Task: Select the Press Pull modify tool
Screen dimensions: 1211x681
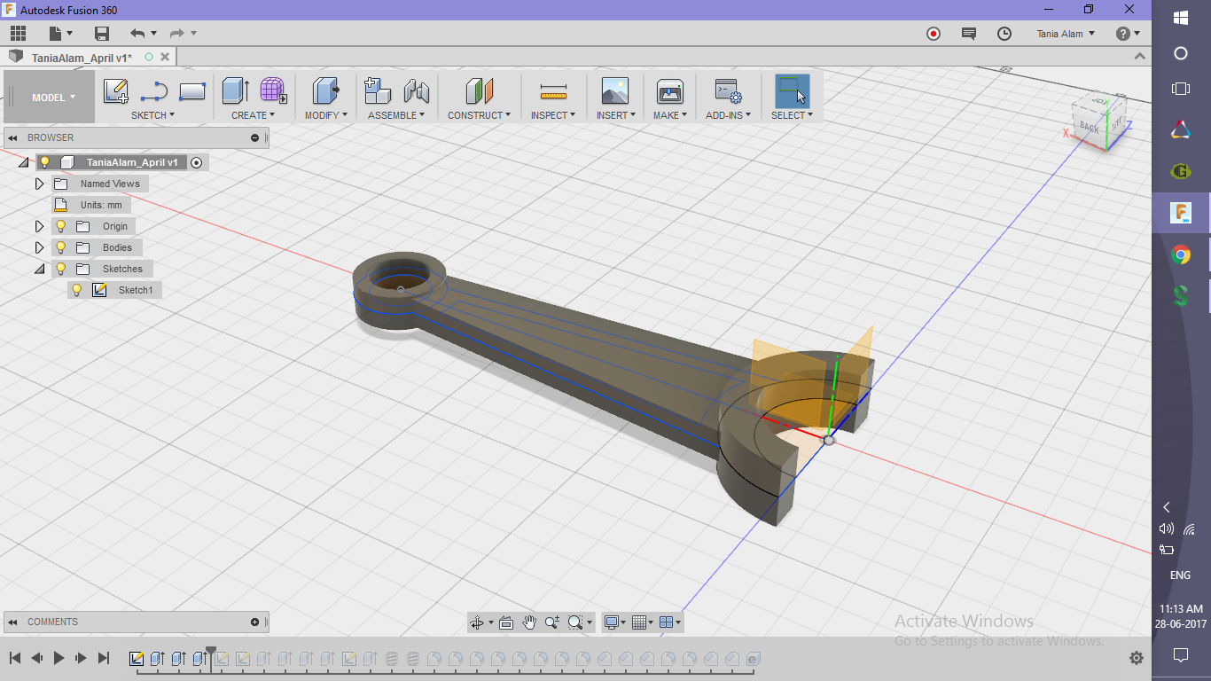Action: coord(326,91)
